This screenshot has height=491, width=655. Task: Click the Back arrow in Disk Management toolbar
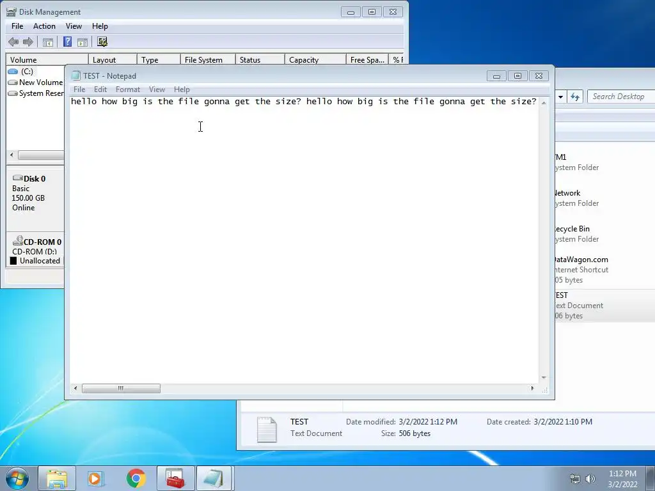[13, 42]
